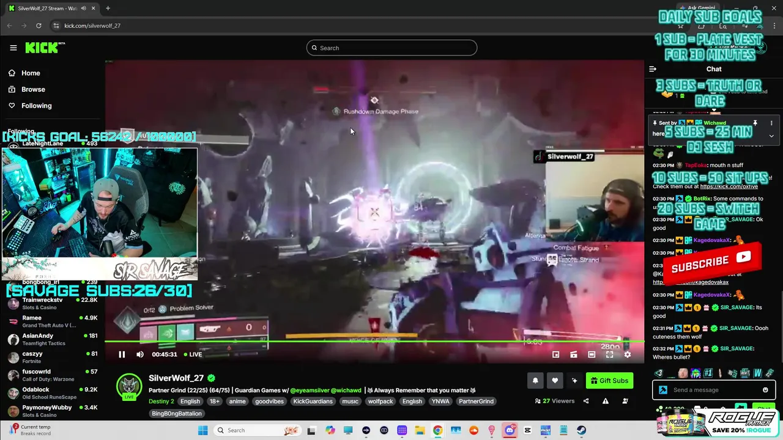Image resolution: width=783 pixels, height=440 pixels.
Task: Share the stream via share icon
Action: coord(586,401)
